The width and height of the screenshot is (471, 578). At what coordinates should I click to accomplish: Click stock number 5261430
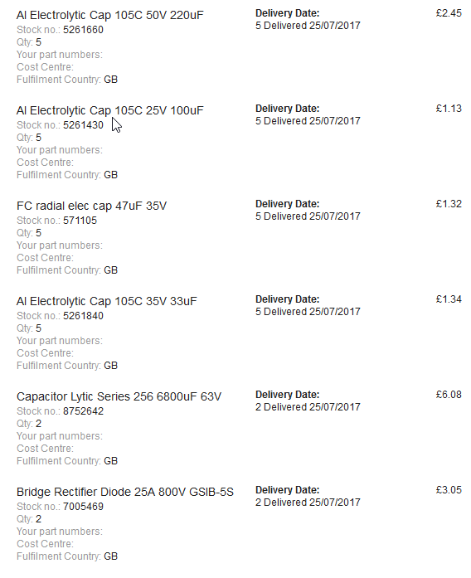pyautogui.click(x=83, y=125)
